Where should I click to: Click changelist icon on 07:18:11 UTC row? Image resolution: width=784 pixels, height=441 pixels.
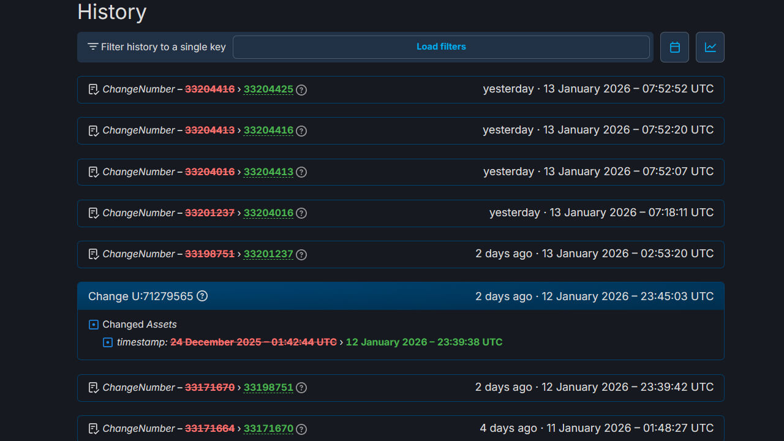(94, 213)
